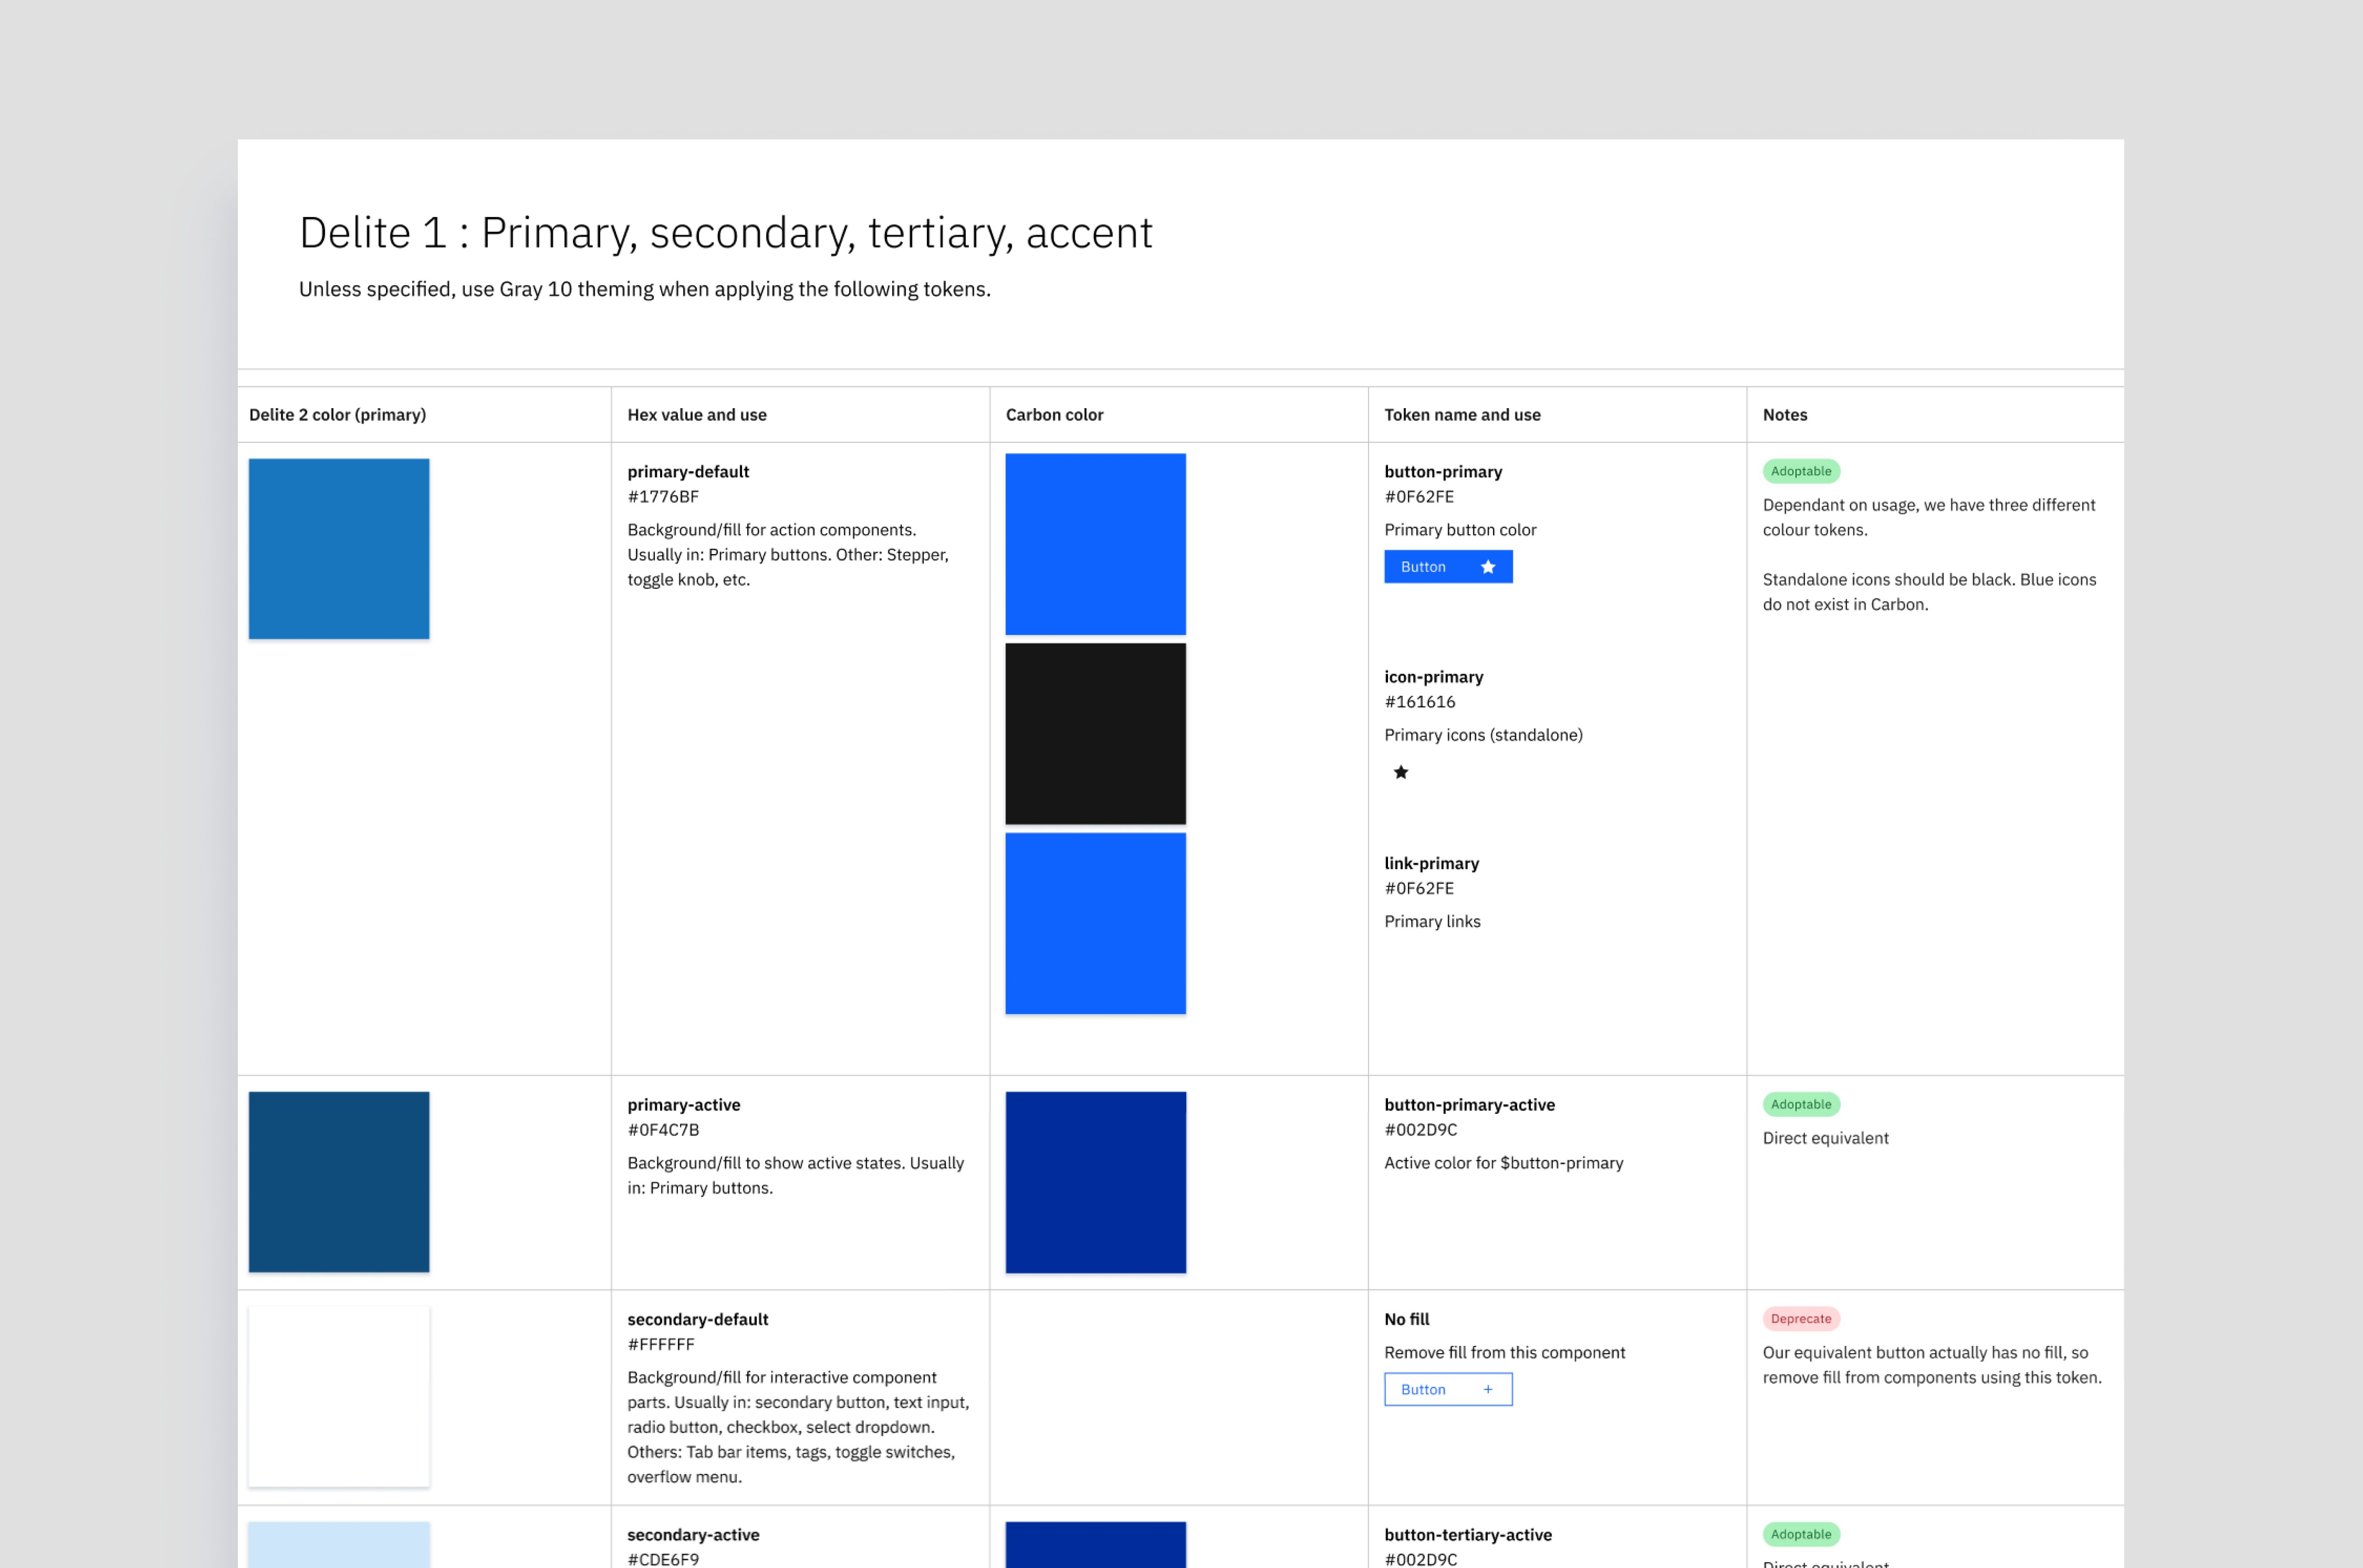Click the secondary-default usage description paragraph
The width and height of the screenshot is (2363, 1568).
click(798, 1427)
